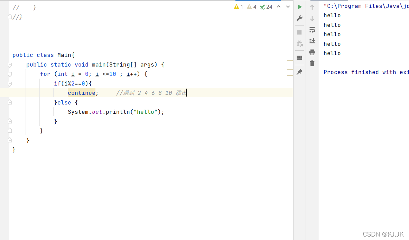Jump to previous highlighted error arrow
This screenshot has height=240, width=409.
click(279, 7)
